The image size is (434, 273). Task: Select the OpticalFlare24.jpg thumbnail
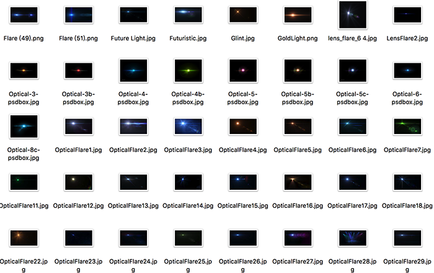(x=133, y=238)
